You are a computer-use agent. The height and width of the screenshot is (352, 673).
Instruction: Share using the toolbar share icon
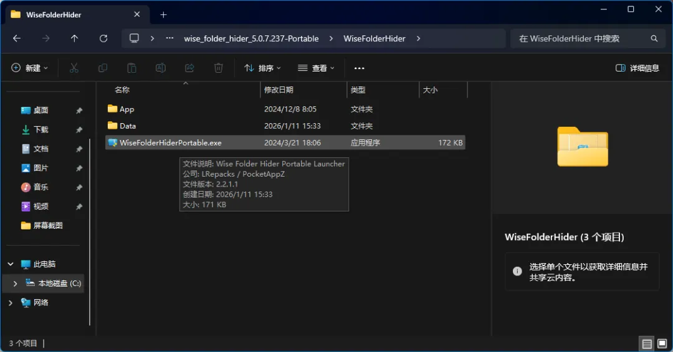pyautogui.click(x=189, y=68)
